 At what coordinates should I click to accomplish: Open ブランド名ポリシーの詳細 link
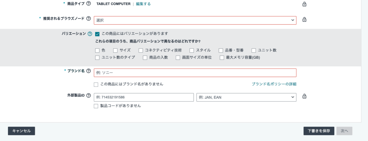point(274,84)
